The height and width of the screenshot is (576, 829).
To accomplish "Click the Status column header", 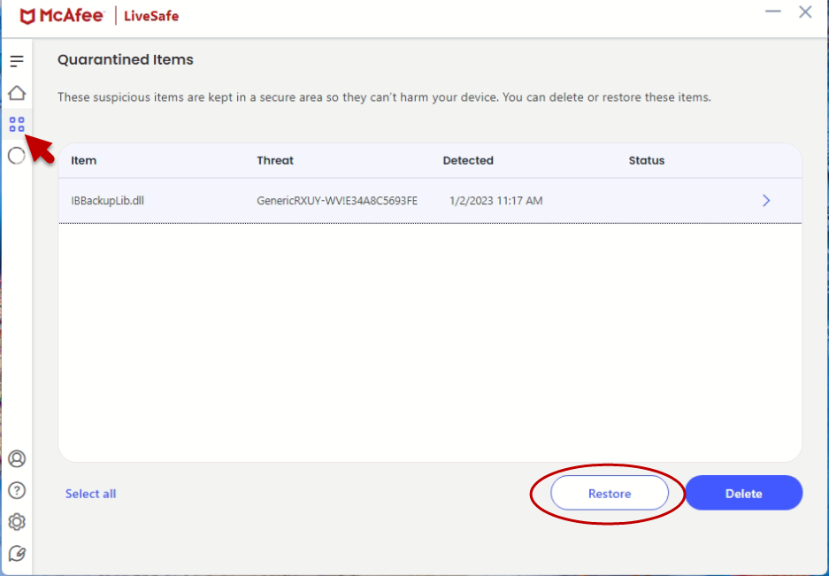I will (x=647, y=161).
